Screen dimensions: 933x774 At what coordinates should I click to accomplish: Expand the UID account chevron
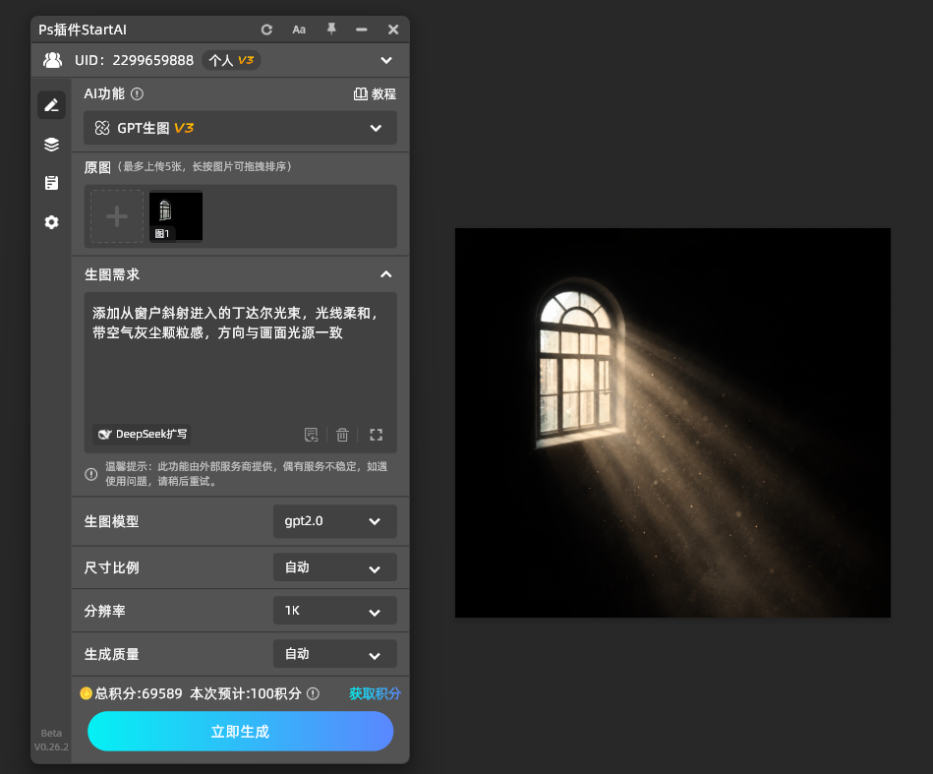[x=386, y=60]
